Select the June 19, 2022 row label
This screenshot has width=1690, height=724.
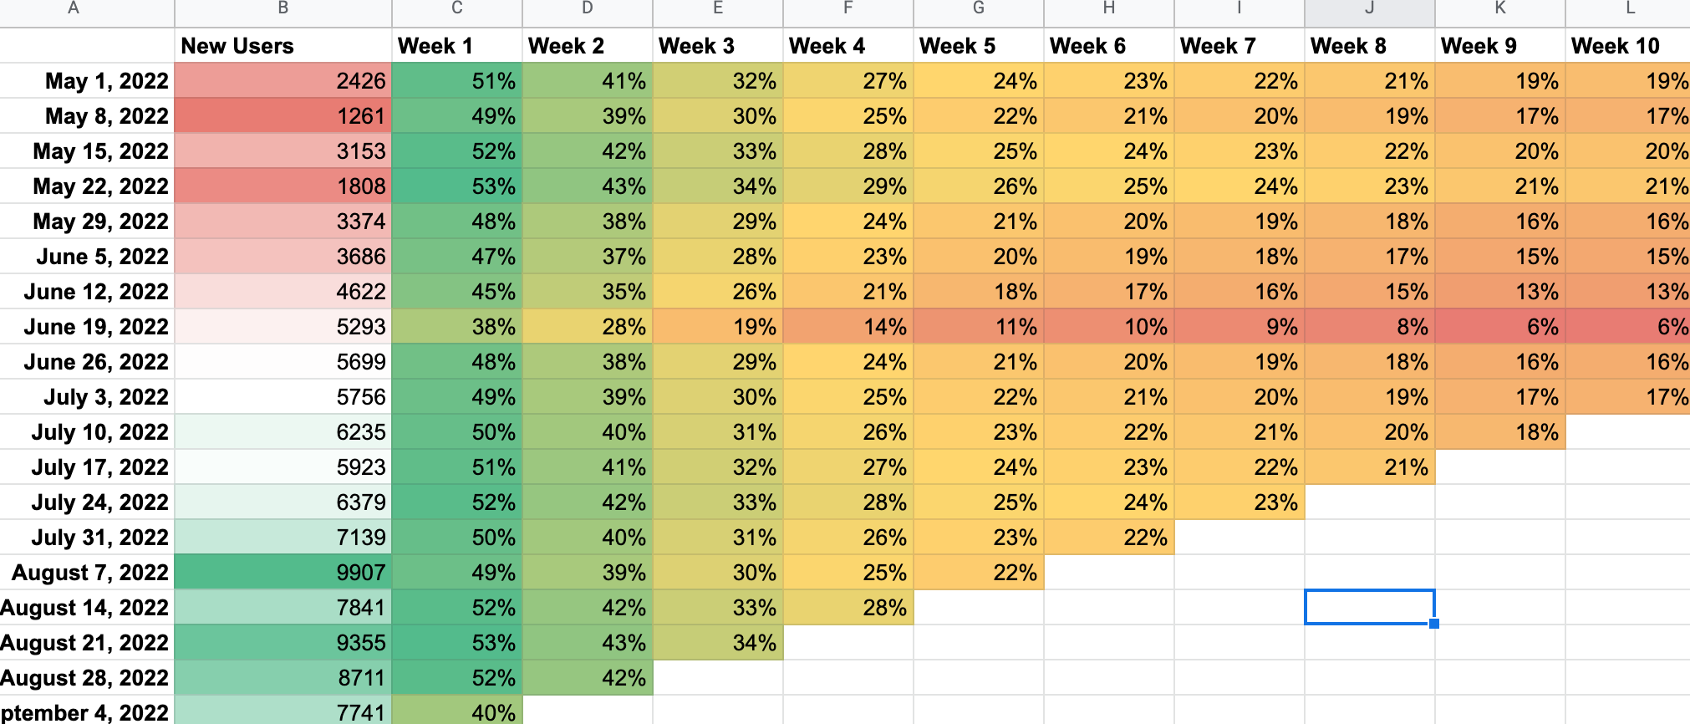[x=88, y=327]
